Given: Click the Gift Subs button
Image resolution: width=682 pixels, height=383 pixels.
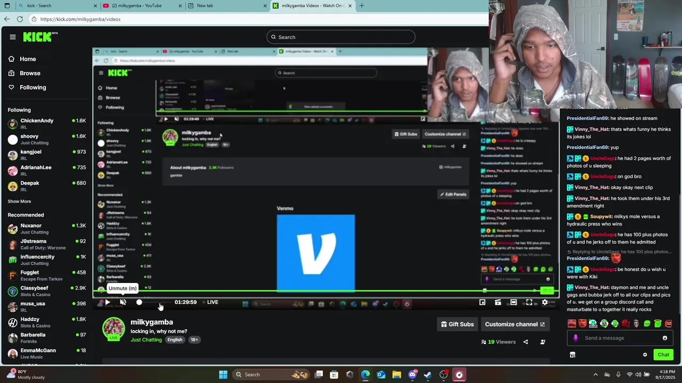Looking at the screenshot, I should coord(458,324).
